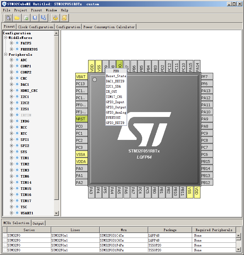Switch to the Output tab
The image size is (244, 255).
(x=38, y=223)
